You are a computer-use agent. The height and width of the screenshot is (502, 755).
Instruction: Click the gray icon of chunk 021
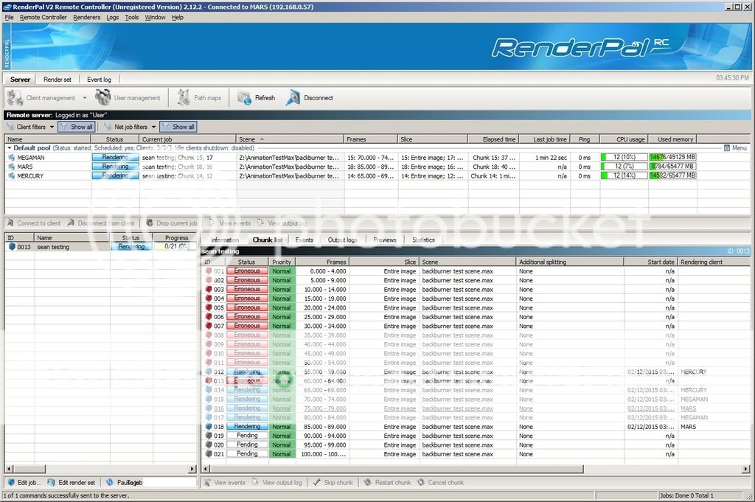point(209,454)
